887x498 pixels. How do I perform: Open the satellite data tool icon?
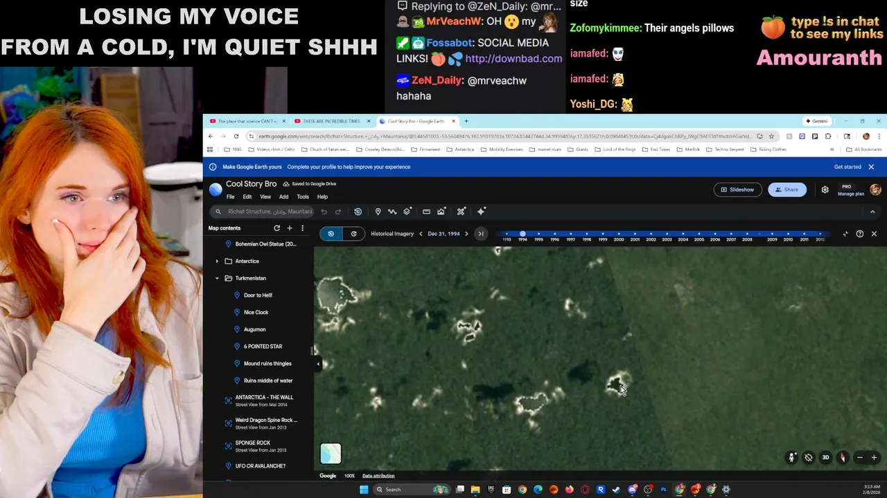click(x=461, y=212)
